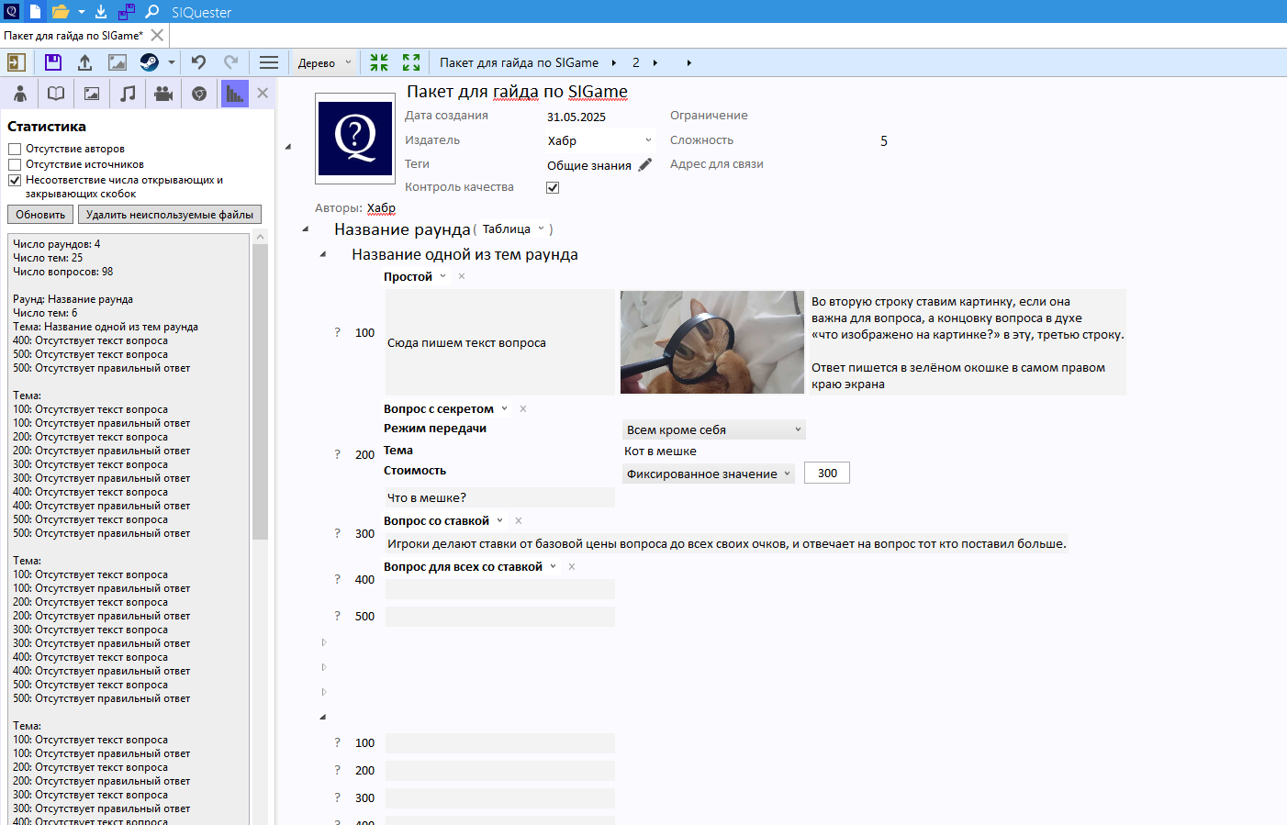Open a package with the yellow folder icon
The image size is (1287, 825).
click(x=61, y=12)
